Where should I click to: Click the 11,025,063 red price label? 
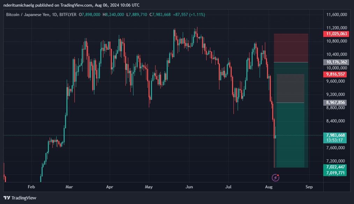tap(336, 34)
